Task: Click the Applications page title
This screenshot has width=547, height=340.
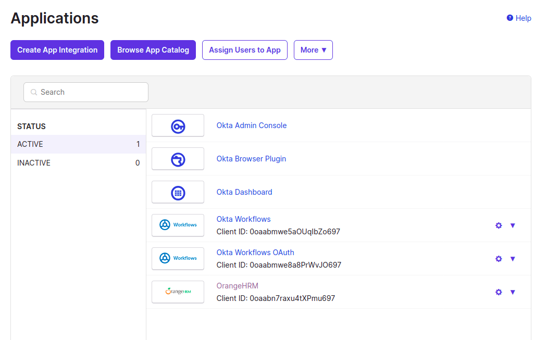Action: [54, 18]
